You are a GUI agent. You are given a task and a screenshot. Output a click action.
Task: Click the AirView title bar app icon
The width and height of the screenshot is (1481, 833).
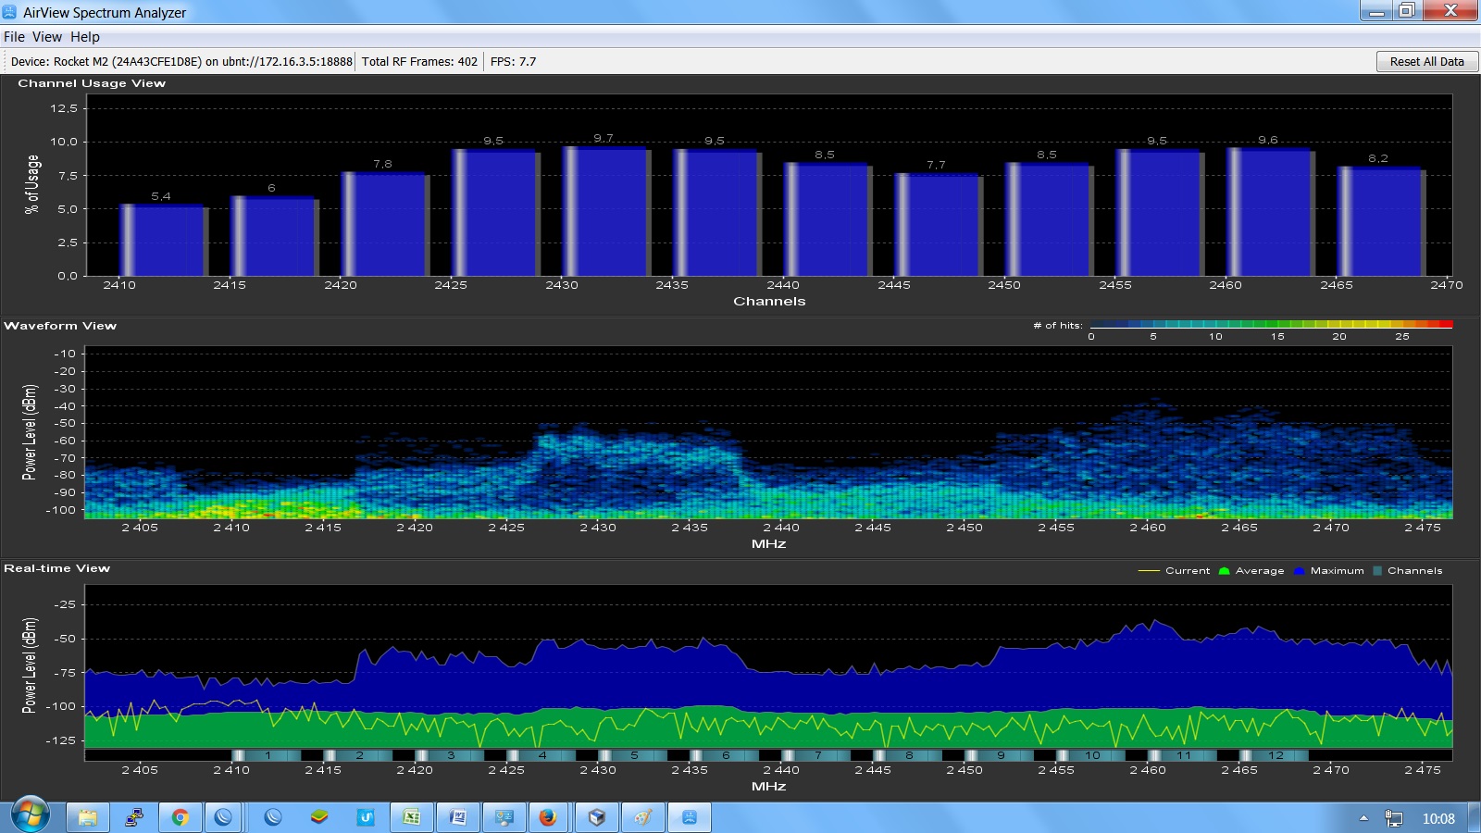10,12
